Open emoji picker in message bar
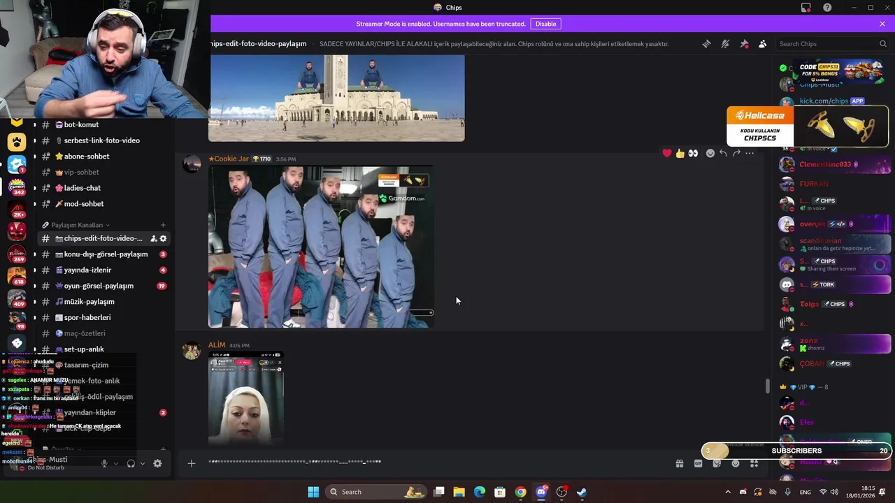Viewport: 895px width, 503px height. point(736,463)
